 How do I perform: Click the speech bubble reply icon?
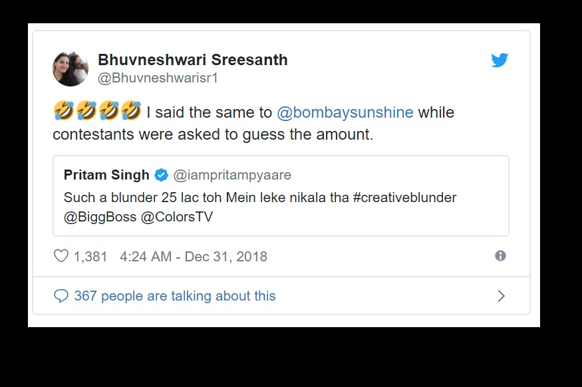click(61, 296)
